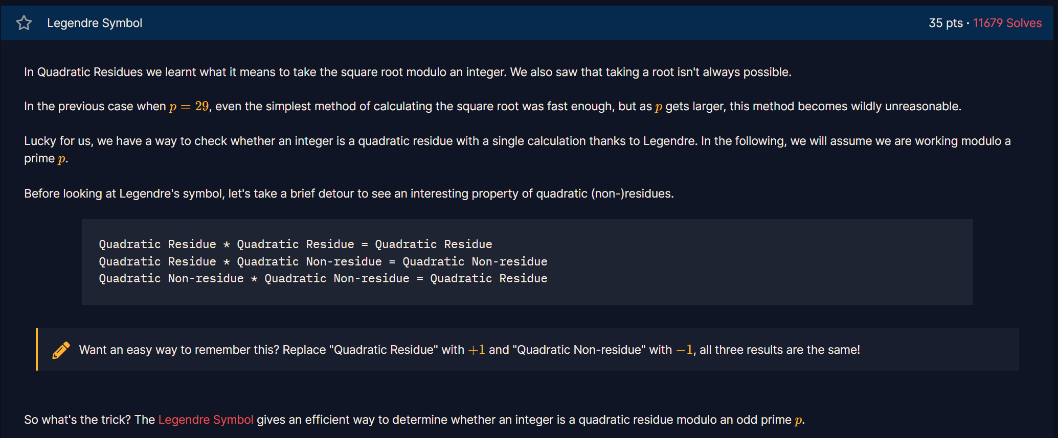Click the paragraph starting "Lucky for us"
The height and width of the screenshot is (438, 1058).
point(517,150)
